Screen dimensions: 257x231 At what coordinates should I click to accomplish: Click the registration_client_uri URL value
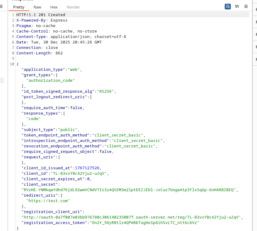pyautogui.click(x=131, y=217)
